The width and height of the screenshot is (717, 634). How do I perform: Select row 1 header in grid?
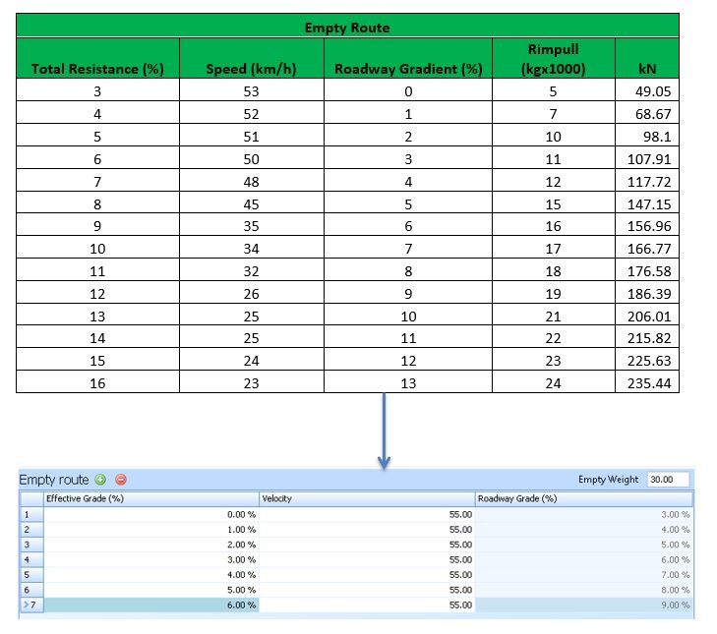pos(30,514)
